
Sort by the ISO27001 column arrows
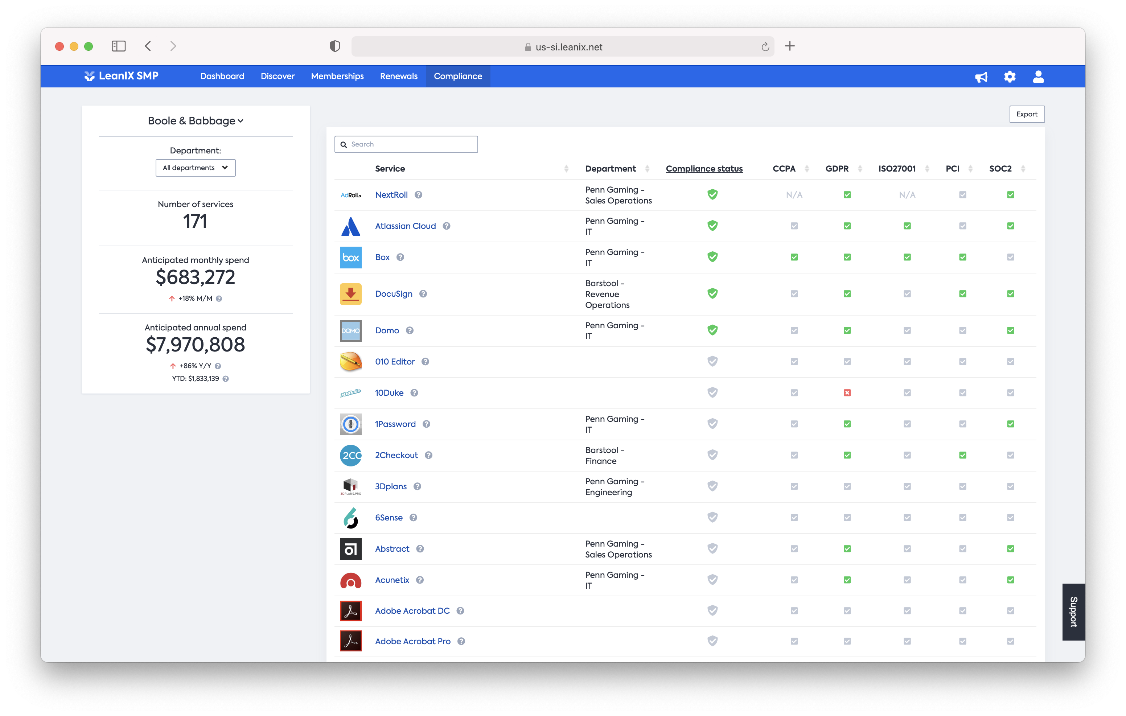point(927,169)
